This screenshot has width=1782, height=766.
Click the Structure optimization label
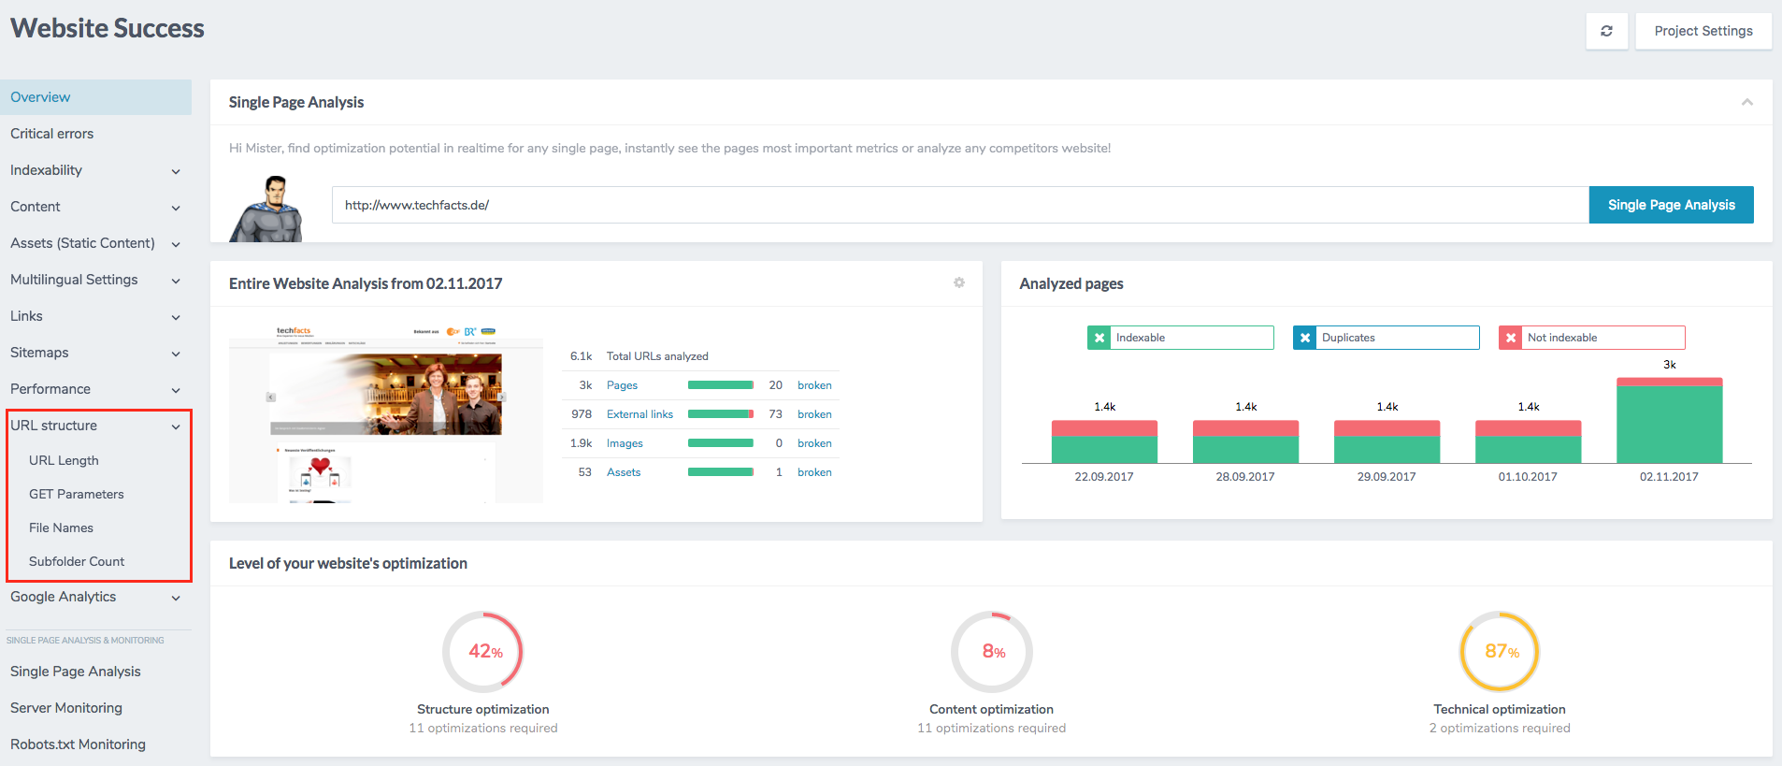[482, 710]
